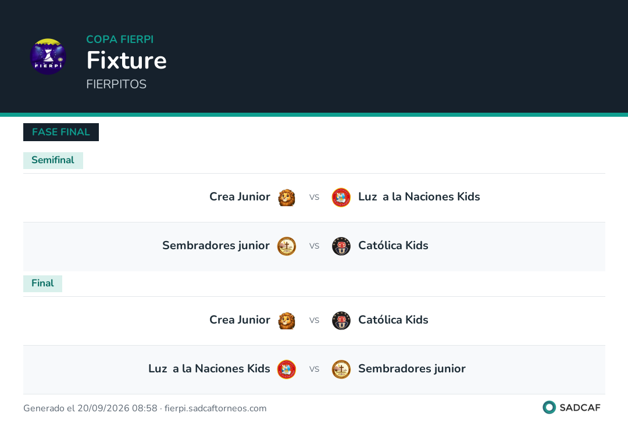Click Crea Junior lion icon in Final

(286, 321)
